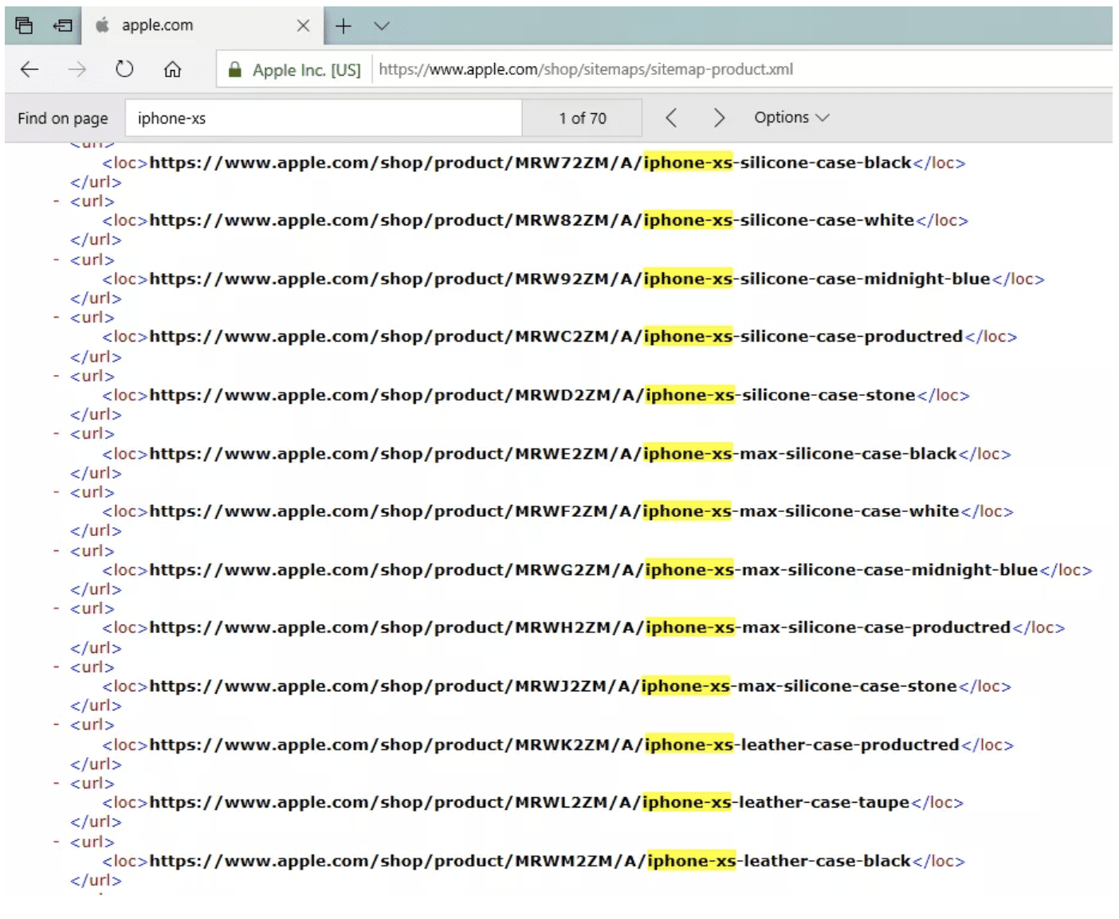Viewport: 1119px width, 919px height.
Task: Collapse url node above leather-case-black
Action: pos(56,842)
